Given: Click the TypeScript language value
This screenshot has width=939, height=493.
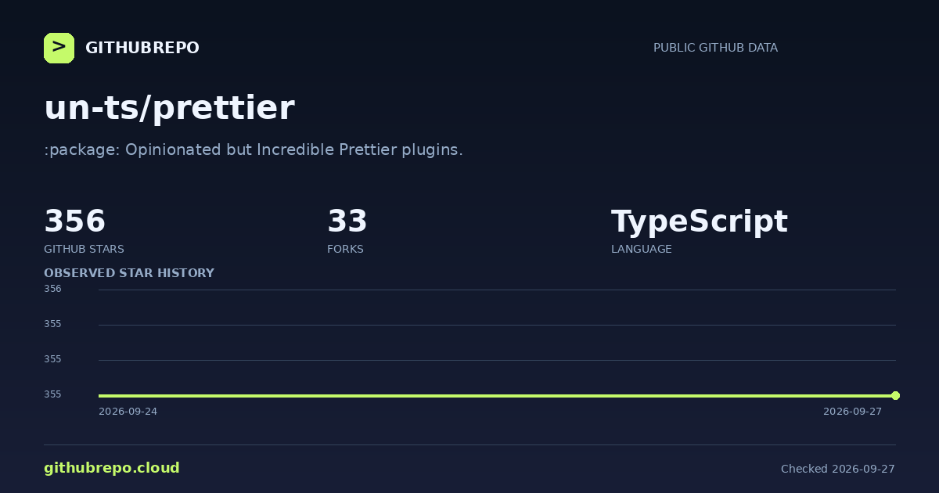Looking at the screenshot, I should coord(700,222).
